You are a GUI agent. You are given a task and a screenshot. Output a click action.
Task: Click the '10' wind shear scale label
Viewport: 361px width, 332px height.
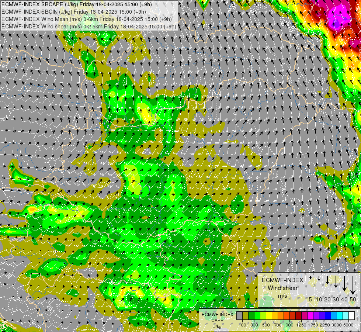319,299
